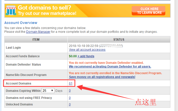The image size is (178, 111).
Task: Click the Unlocked Domains count link
Action: [70, 104]
